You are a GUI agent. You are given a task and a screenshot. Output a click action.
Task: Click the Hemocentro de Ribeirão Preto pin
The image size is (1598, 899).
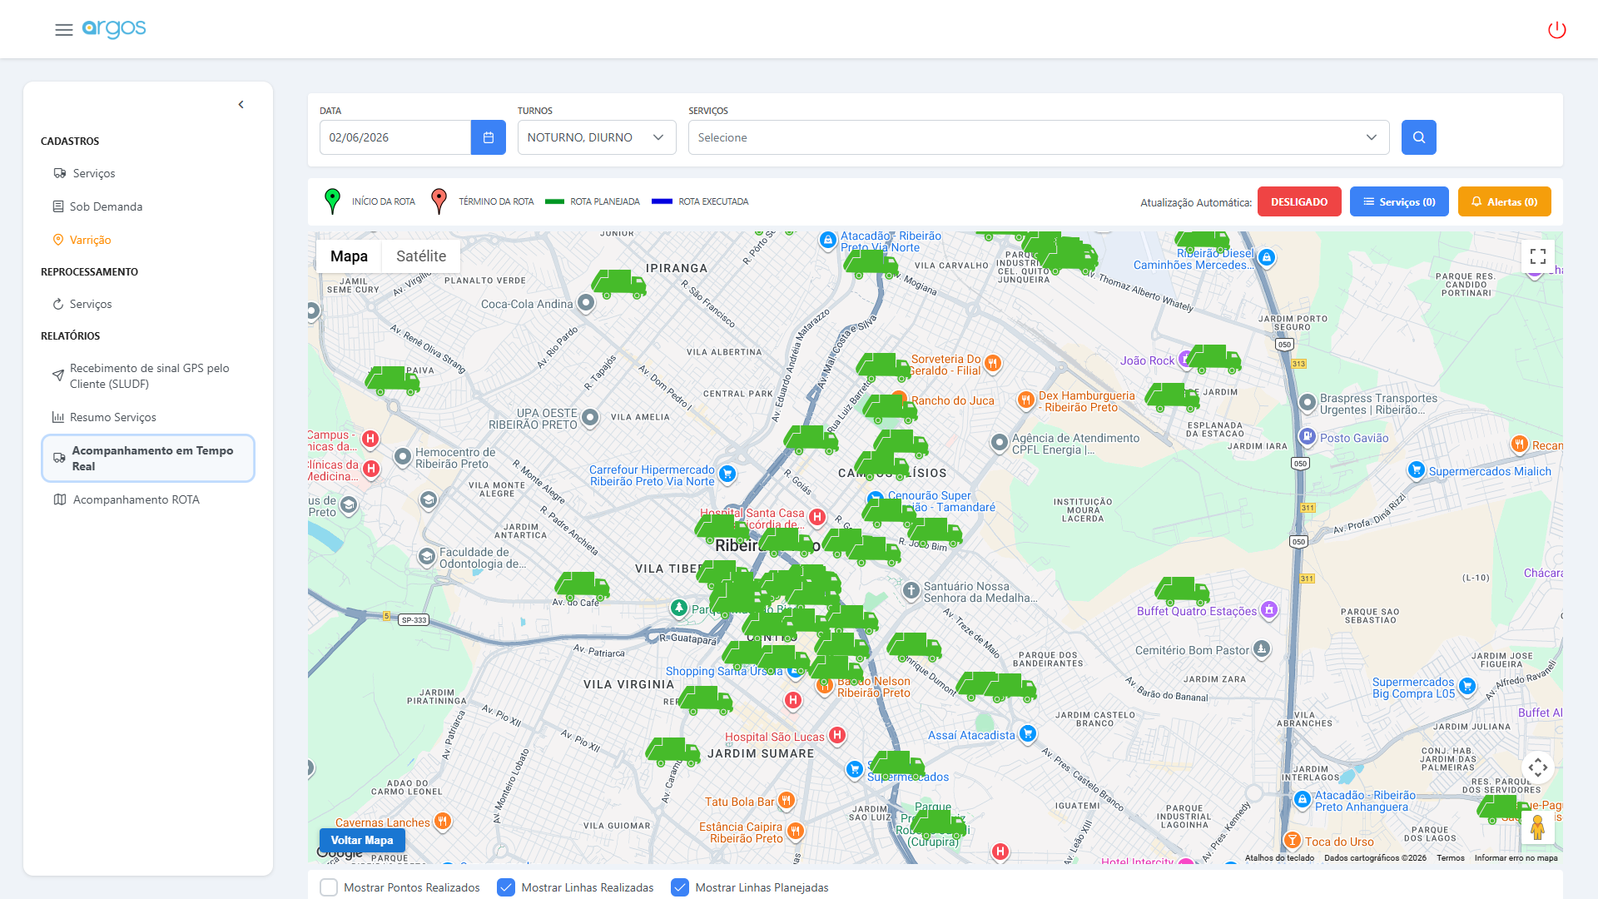pyautogui.click(x=403, y=456)
